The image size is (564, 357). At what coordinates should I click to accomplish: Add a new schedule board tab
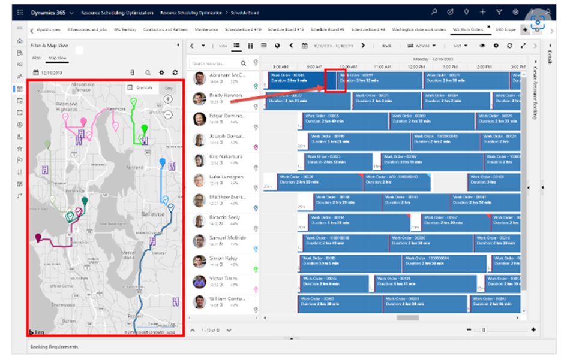pyautogui.click(x=525, y=29)
